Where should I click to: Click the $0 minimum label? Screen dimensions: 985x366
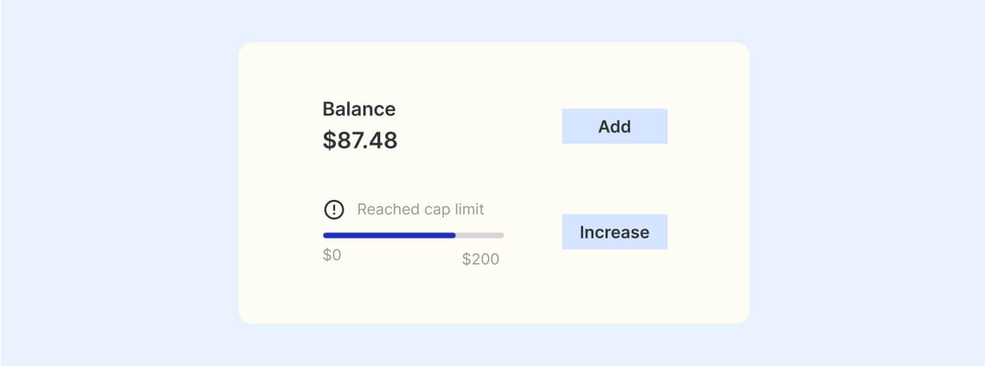[x=332, y=255]
